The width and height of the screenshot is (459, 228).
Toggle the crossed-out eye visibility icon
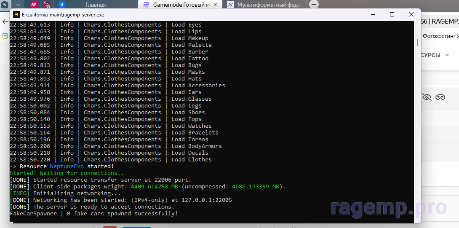pyautogui.click(x=427, y=97)
